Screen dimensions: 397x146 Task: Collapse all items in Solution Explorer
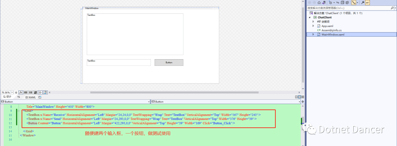342,3
